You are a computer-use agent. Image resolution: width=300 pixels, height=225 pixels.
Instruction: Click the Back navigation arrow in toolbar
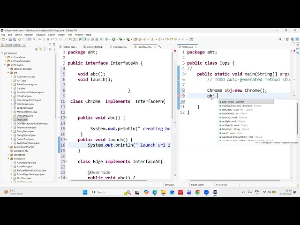pyautogui.click(x=175, y=39)
